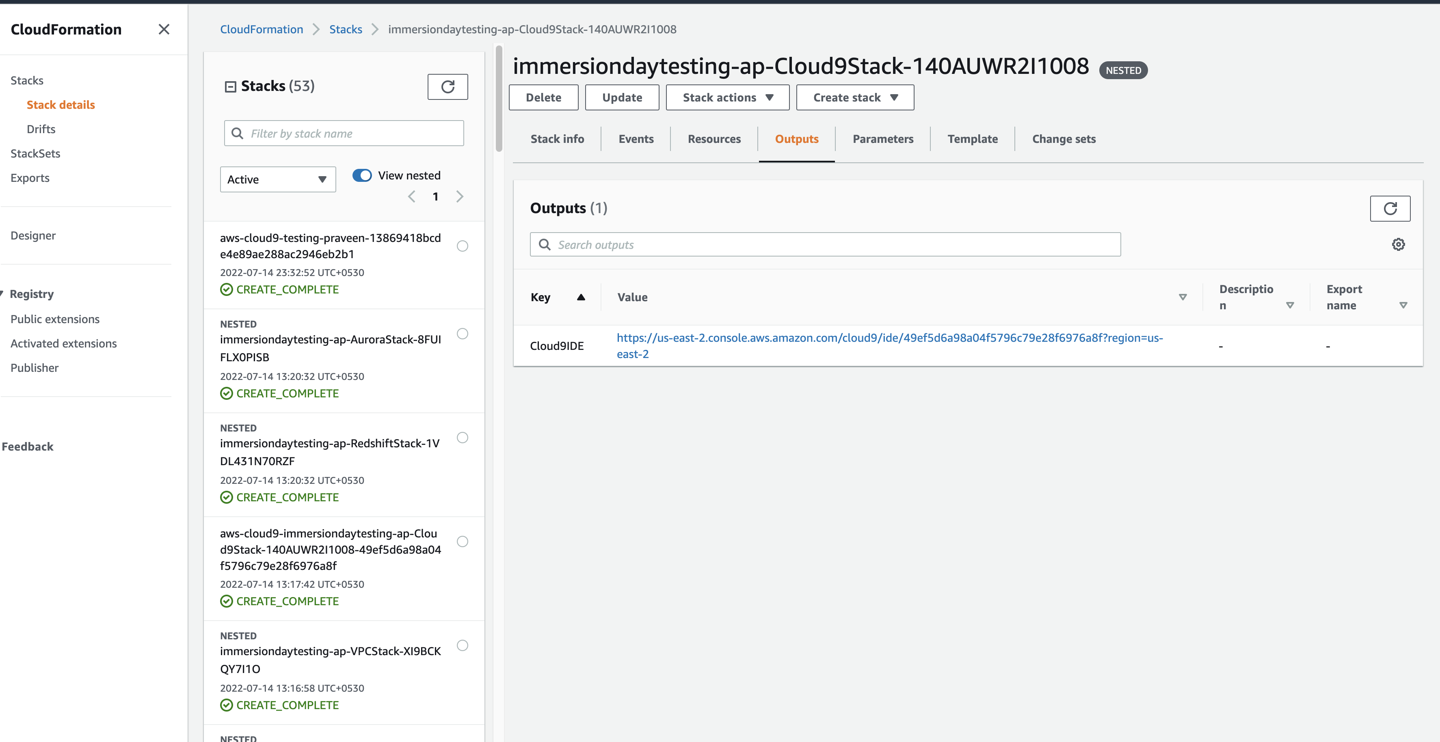This screenshot has width=1440, height=742.
Task: Select aws-cloud9-immersiondaytesting Cloud9Stack radio button
Action: (462, 541)
